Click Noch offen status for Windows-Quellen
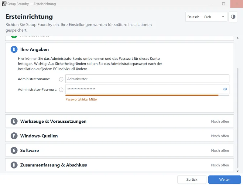 tap(220, 136)
